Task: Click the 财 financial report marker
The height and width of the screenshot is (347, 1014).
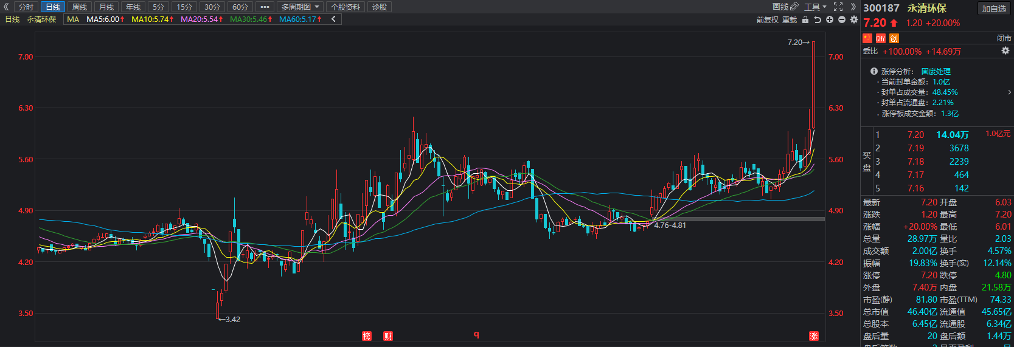Action: click(388, 336)
